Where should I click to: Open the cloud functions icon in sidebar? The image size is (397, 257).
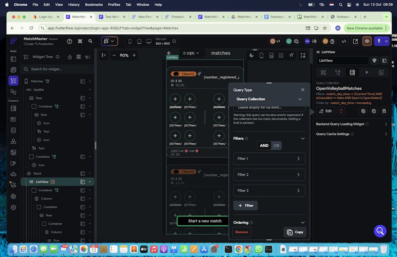pyautogui.click(x=13, y=174)
